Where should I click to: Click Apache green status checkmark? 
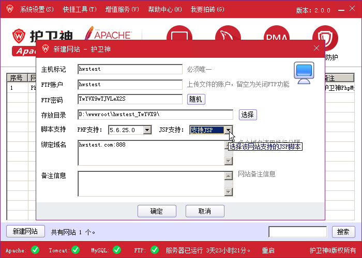pos(35,250)
